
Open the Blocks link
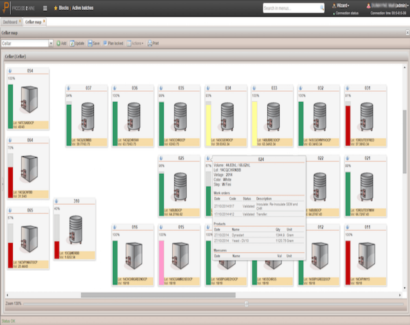(x=63, y=8)
